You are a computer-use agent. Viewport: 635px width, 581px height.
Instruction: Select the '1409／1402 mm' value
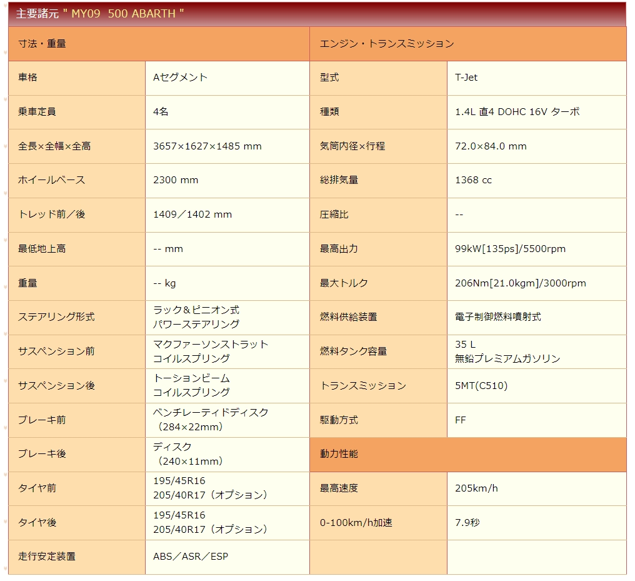pos(192,215)
